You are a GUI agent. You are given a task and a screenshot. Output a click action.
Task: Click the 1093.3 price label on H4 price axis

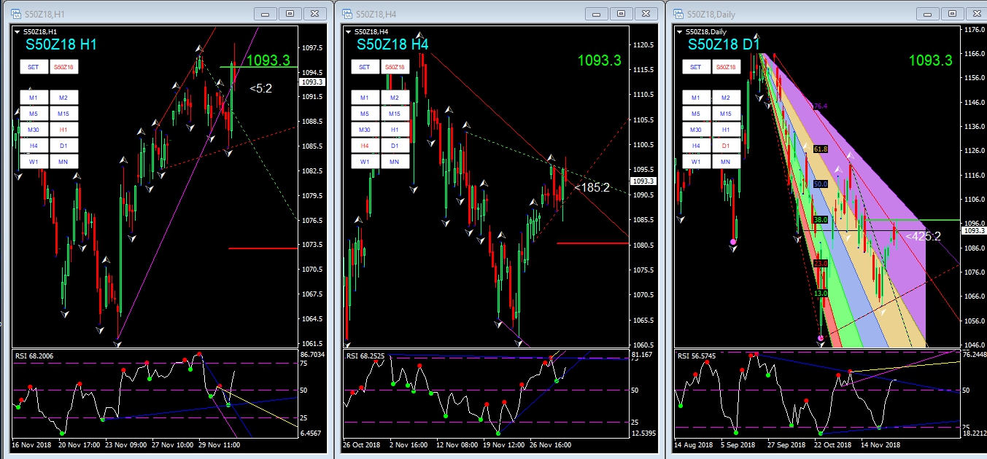(x=643, y=181)
